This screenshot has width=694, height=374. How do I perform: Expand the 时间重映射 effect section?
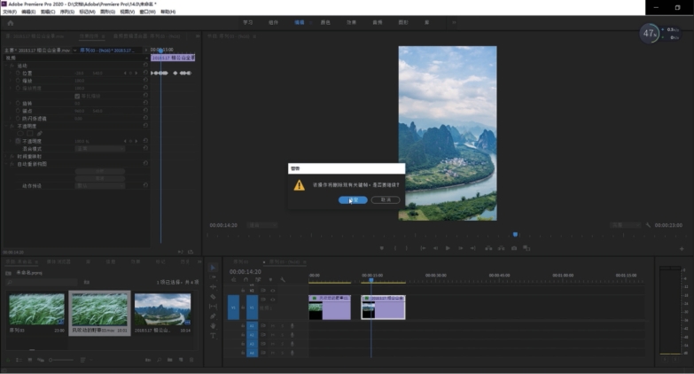[6, 156]
